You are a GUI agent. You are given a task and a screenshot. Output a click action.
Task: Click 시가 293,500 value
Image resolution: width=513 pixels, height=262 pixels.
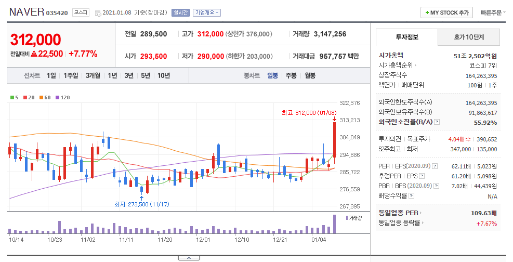tap(153, 56)
